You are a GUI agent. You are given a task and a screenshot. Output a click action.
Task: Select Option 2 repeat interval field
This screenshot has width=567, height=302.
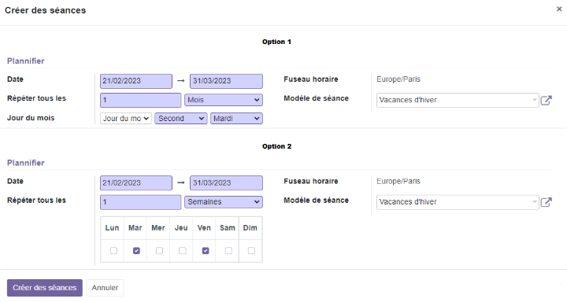[140, 202]
